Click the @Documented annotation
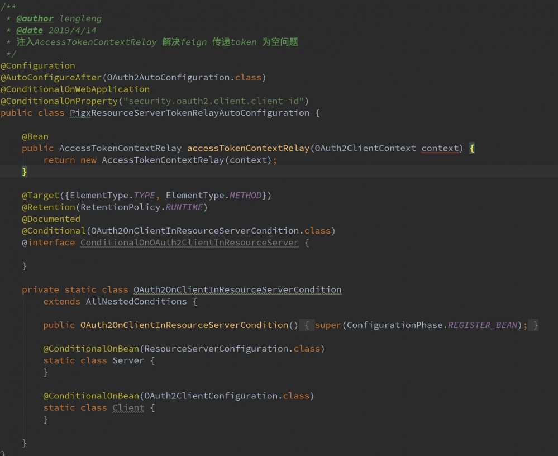Viewport: 558px width, 456px height. pyautogui.click(x=51, y=218)
